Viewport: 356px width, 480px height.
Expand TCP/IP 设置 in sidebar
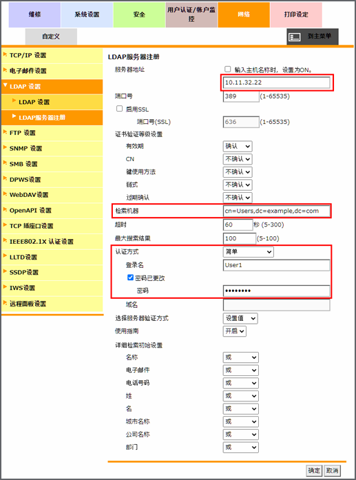pyautogui.click(x=52, y=55)
